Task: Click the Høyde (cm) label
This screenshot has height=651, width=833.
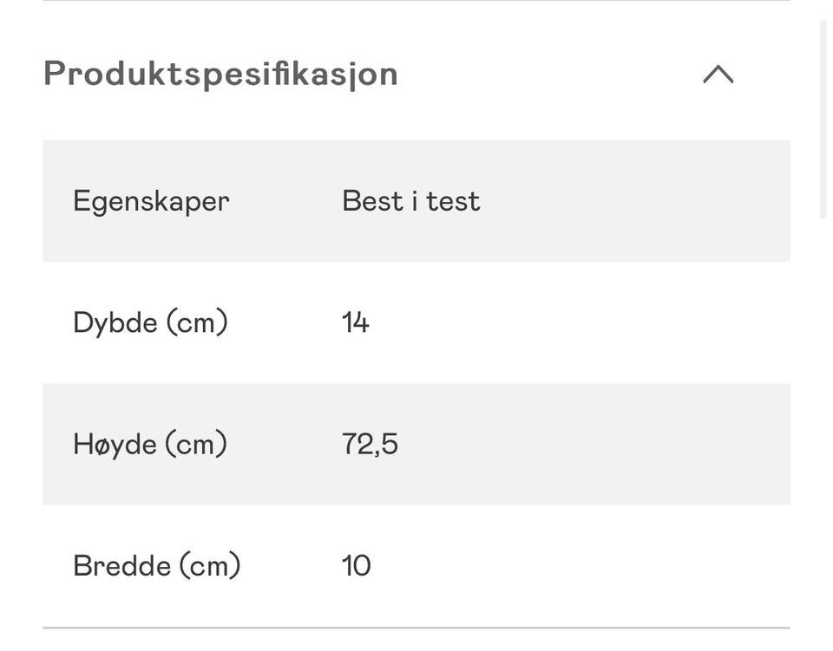Action: click(150, 444)
